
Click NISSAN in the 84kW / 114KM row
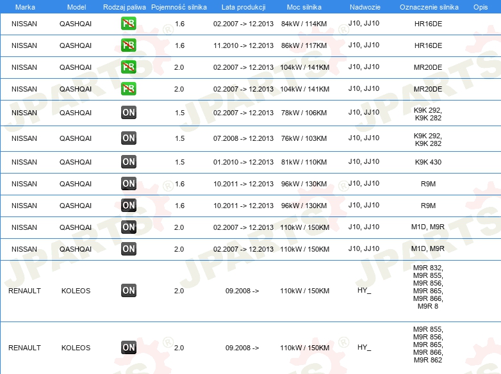point(24,24)
